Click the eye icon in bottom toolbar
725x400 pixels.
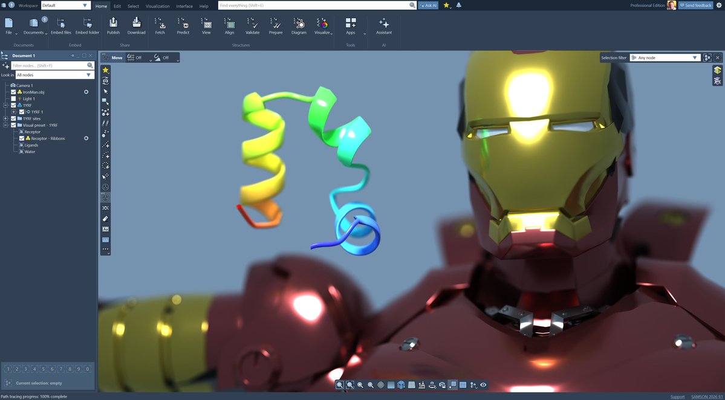[483, 385]
